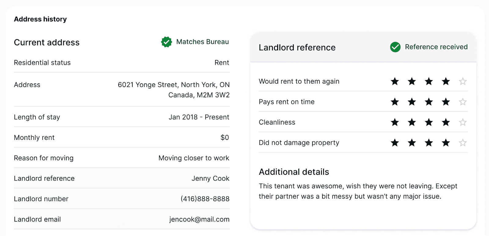Click the Monthly rent $0 value

coord(225,138)
